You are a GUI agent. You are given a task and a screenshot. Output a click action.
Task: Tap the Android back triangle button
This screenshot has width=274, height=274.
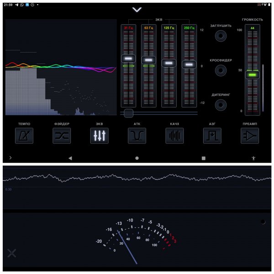[70, 158]
